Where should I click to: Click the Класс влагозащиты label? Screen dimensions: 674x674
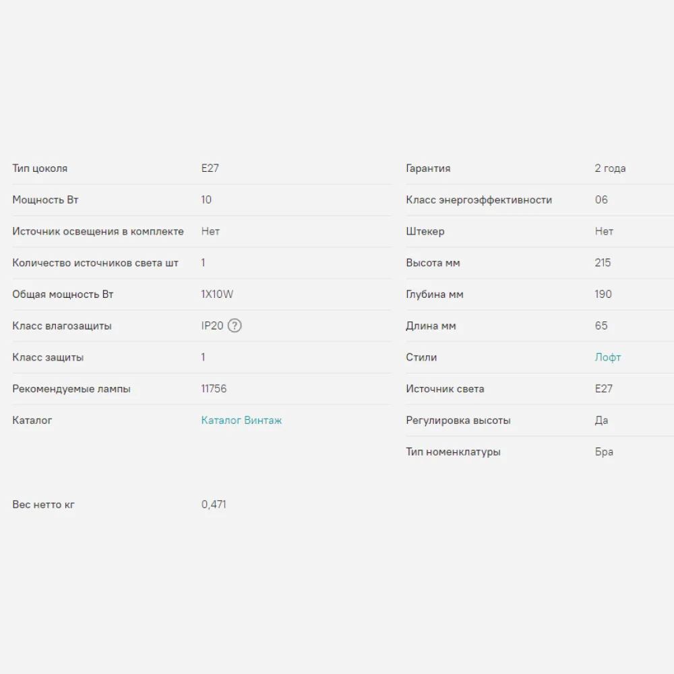click(62, 326)
